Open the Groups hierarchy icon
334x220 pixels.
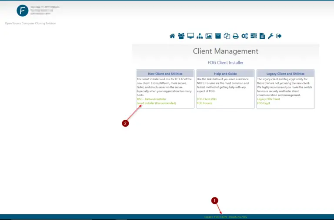click(200, 36)
